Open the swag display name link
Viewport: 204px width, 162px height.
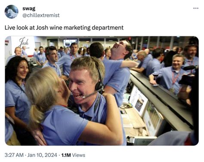(x=29, y=9)
